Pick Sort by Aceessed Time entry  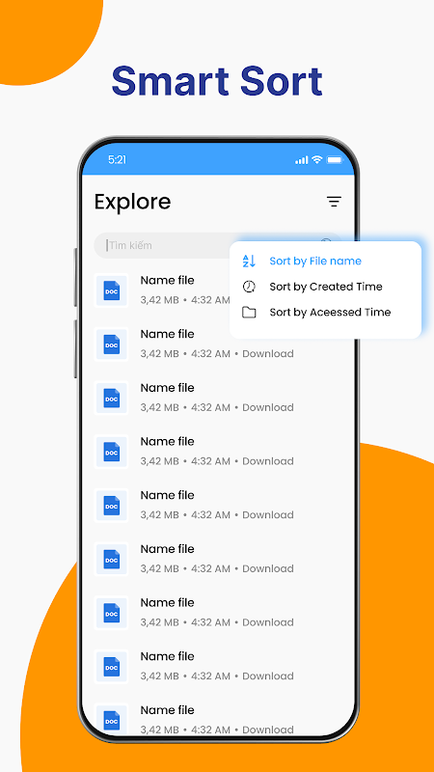pyautogui.click(x=330, y=312)
